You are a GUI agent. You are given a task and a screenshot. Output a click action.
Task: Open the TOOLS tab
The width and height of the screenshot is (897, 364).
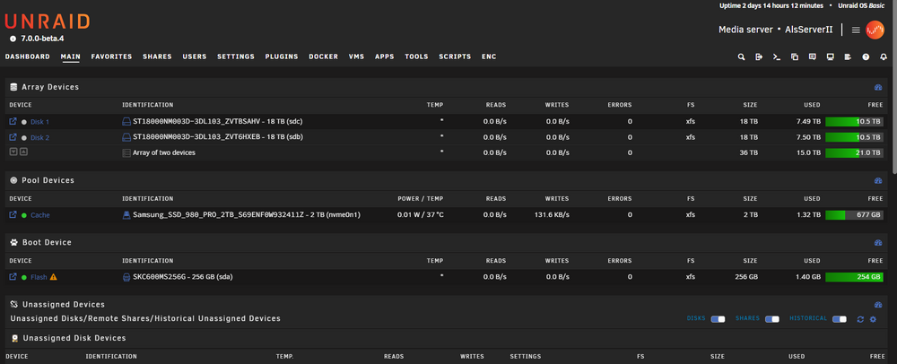point(416,56)
